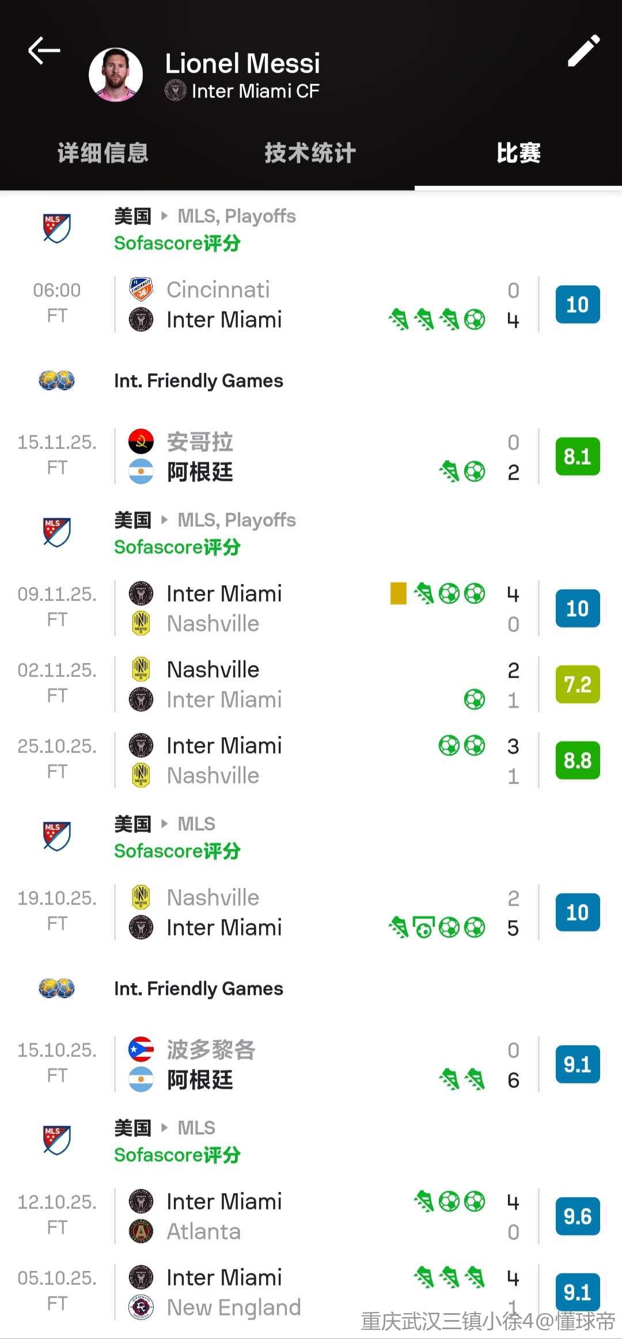This screenshot has height=1339, width=622.
Task: Open the 8.1 rating badge
Action: [x=578, y=457]
